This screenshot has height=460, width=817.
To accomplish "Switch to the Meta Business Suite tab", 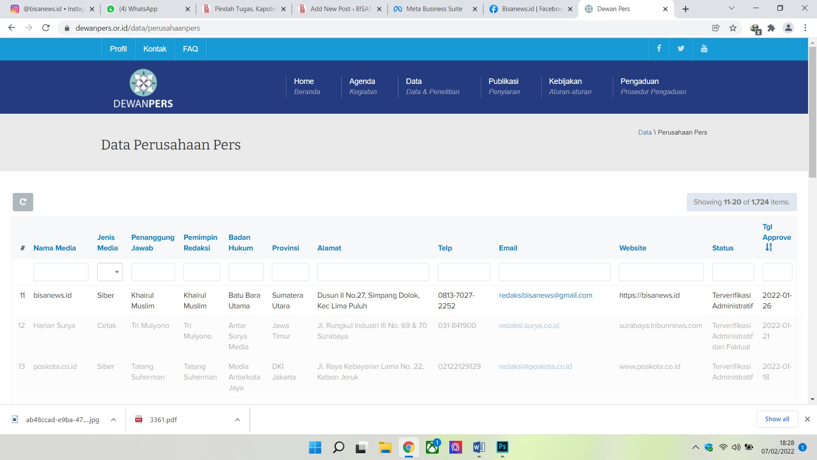I will pos(434,9).
